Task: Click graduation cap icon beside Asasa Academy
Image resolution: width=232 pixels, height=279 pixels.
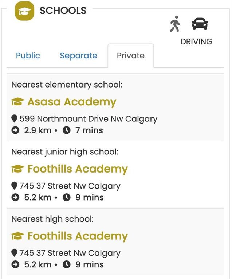Action: (17, 102)
